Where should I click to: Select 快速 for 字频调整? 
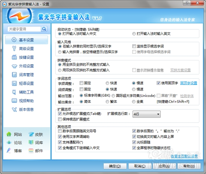107,83
